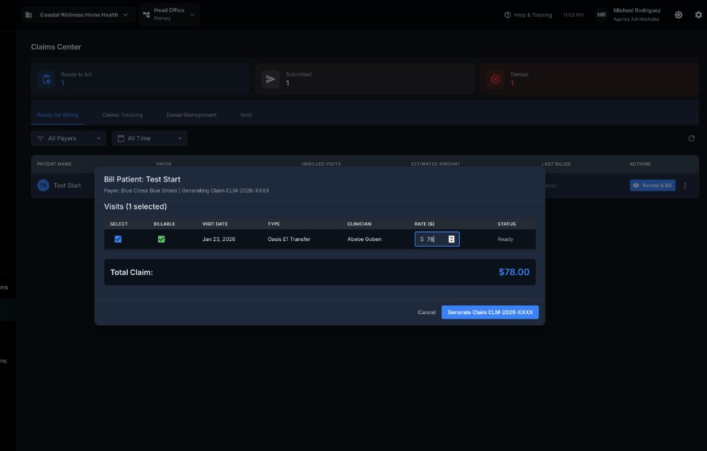Toggle the Billable checkbox for Oasis E1 Transfer

click(162, 239)
